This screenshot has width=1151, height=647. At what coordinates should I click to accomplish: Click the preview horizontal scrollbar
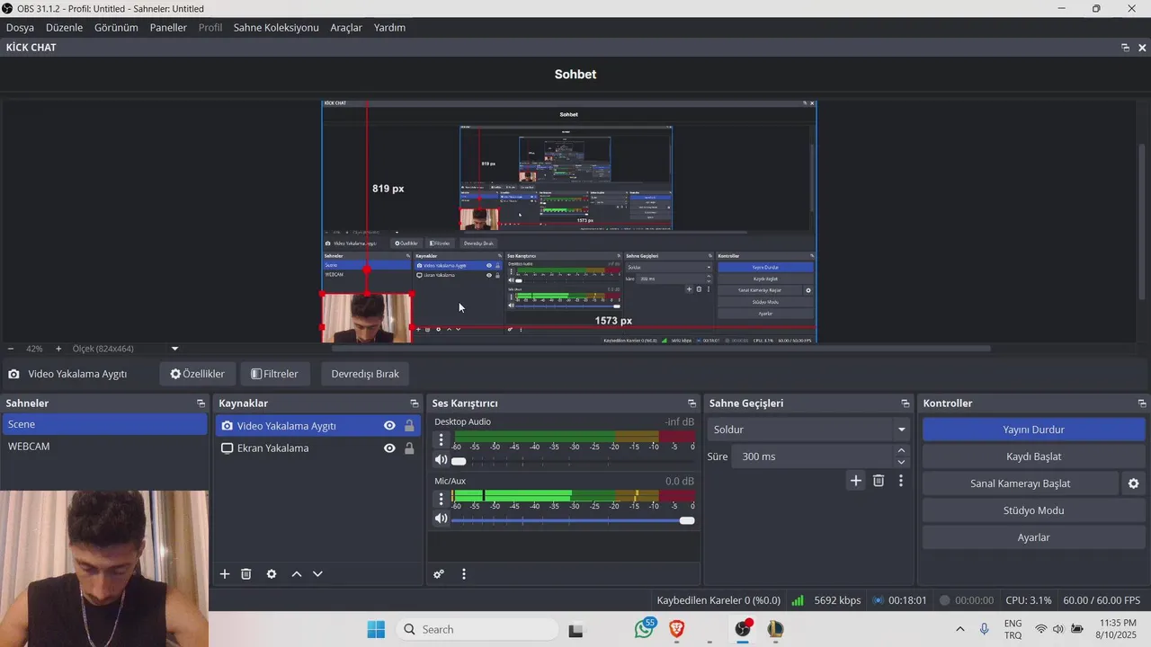[x=661, y=349]
